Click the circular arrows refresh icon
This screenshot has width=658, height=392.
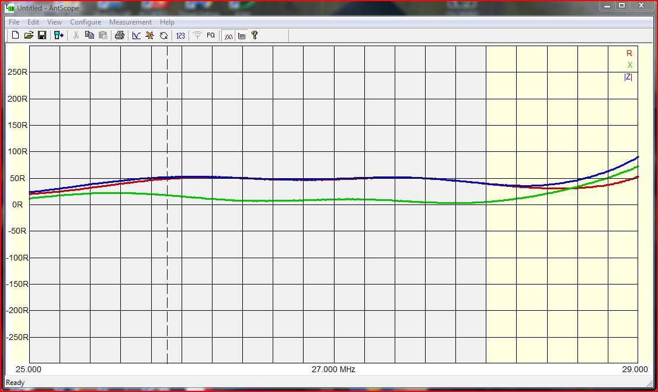(x=163, y=36)
